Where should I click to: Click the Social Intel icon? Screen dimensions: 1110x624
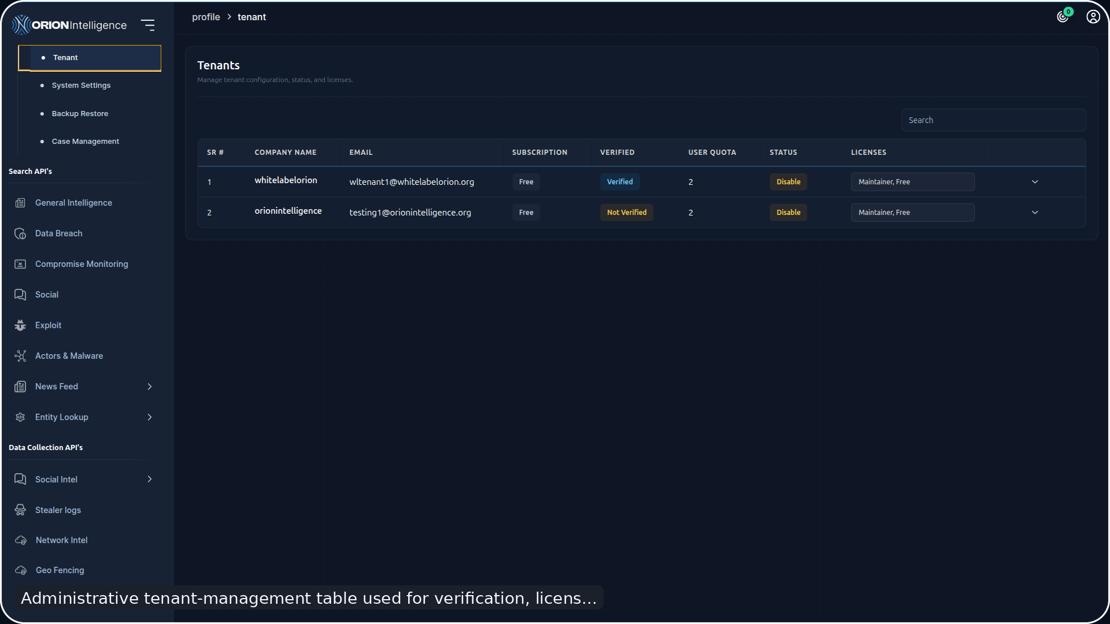tap(20, 479)
